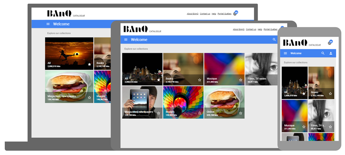The width and height of the screenshot is (345, 155).
Task: Toggle favorite star on tablet Online tile
Action: [241, 113]
